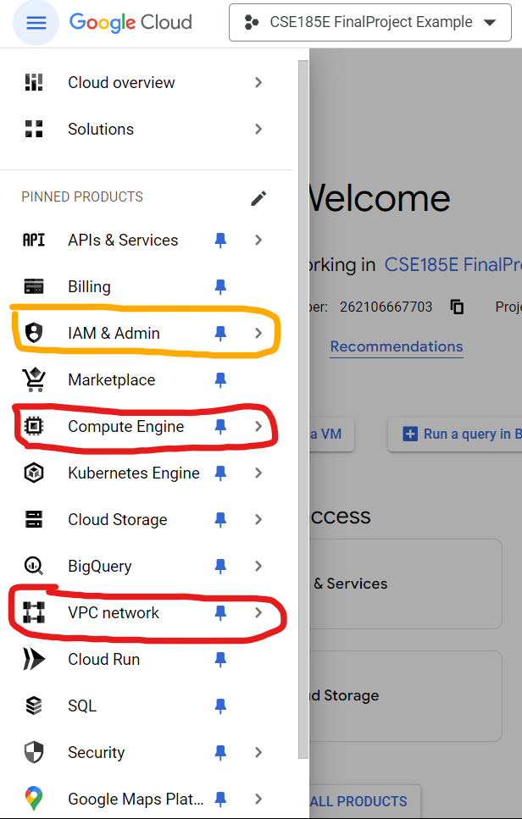Image resolution: width=522 pixels, height=819 pixels.
Task: Click the VPC network icon
Action: pos(34,613)
